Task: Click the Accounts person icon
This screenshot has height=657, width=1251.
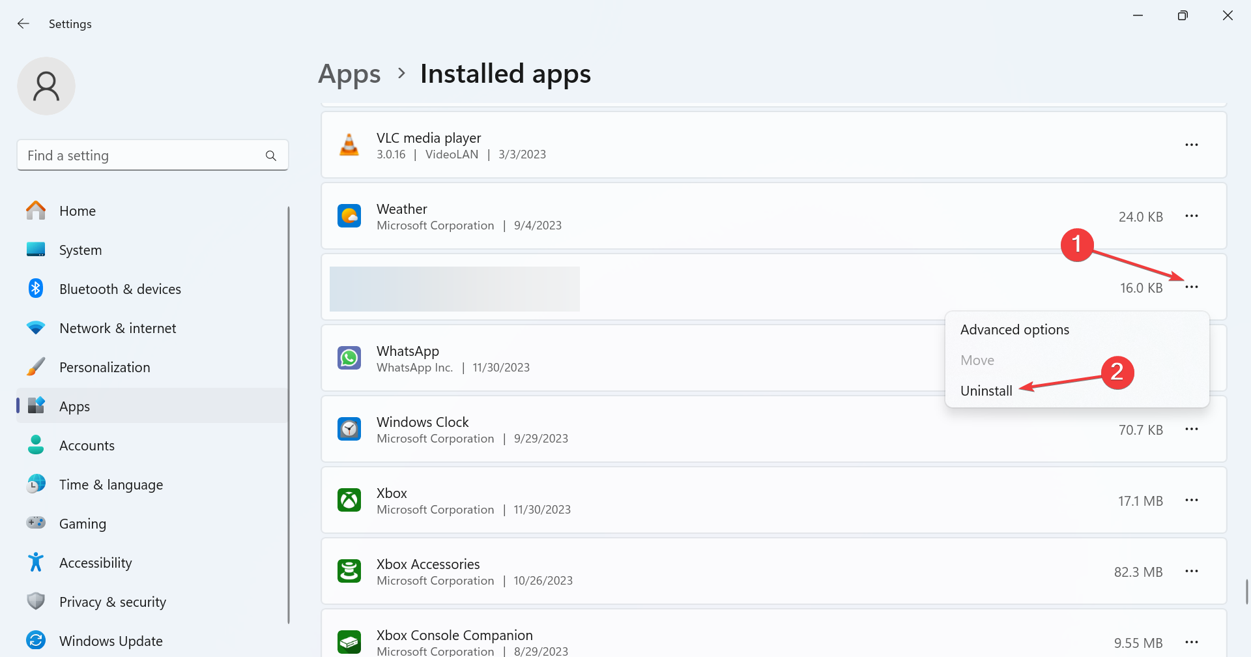Action: pyautogui.click(x=36, y=445)
